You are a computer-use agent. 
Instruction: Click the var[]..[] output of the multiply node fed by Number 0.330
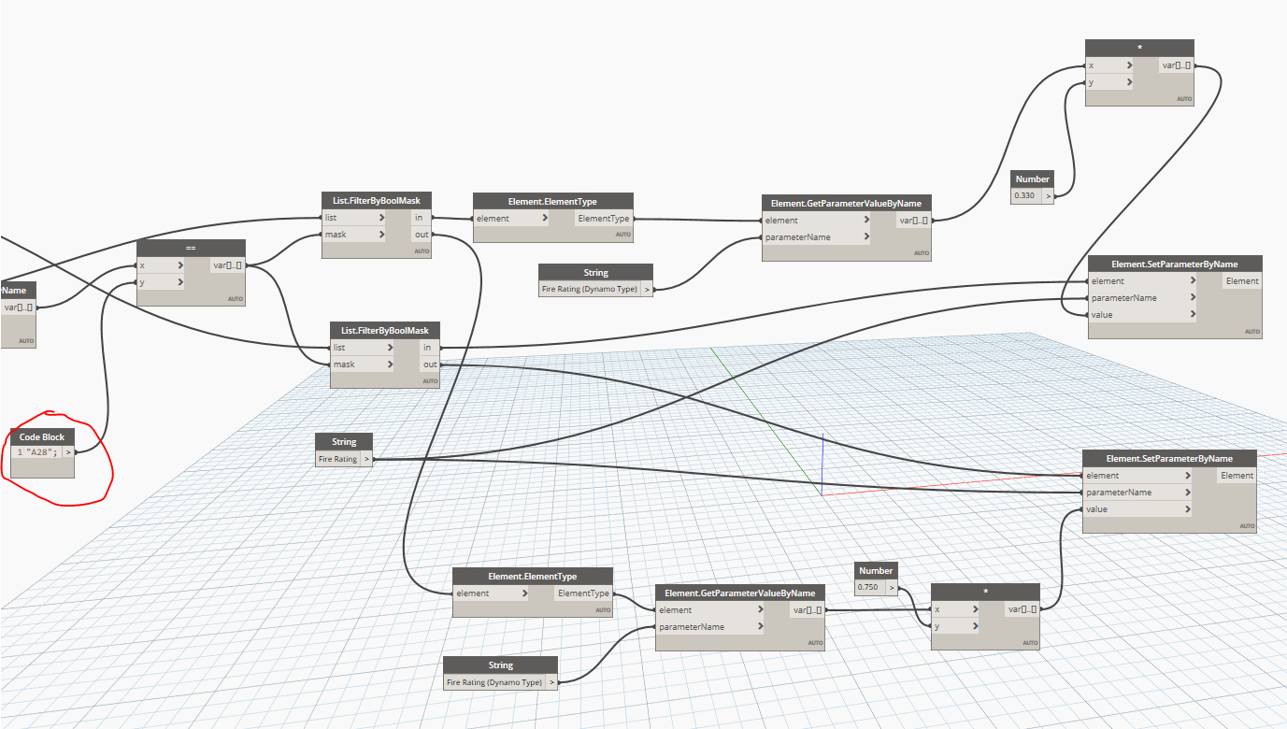pyautogui.click(x=1176, y=65)
